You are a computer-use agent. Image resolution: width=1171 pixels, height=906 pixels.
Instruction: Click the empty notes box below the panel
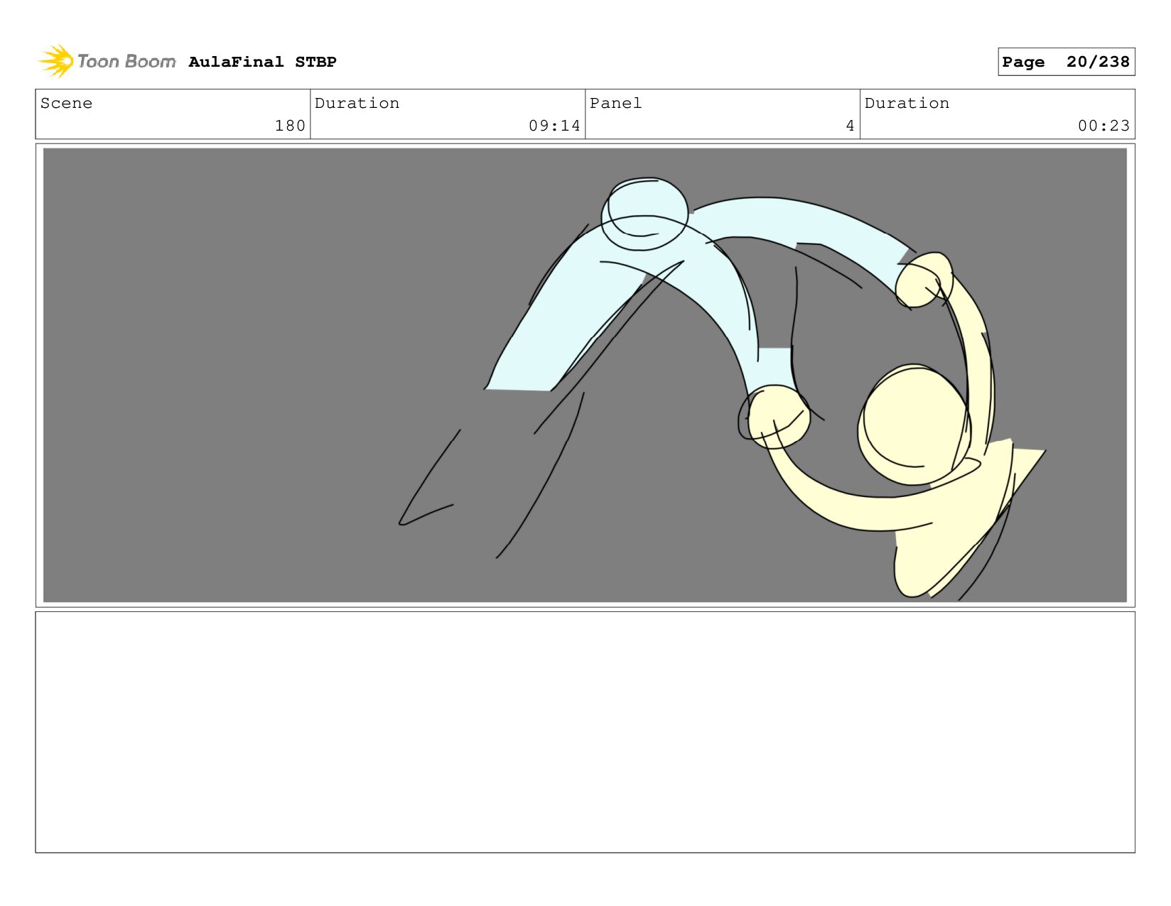click(x=585, y=732)
